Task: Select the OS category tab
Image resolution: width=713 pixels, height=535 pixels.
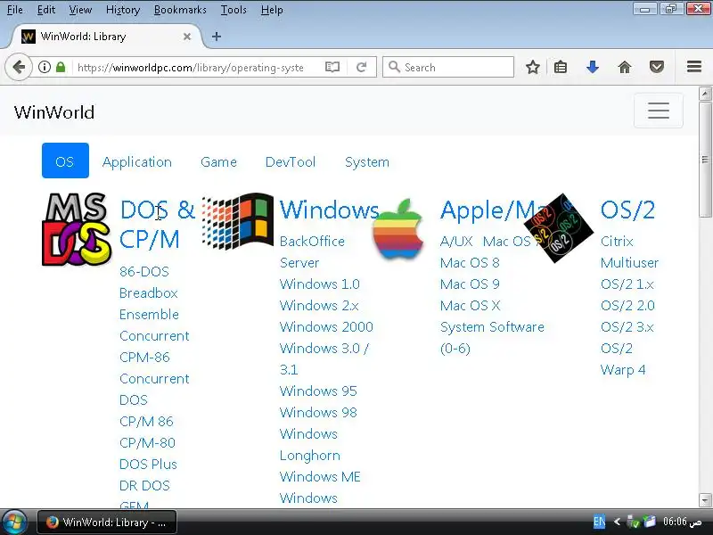Action: point(65,160)
